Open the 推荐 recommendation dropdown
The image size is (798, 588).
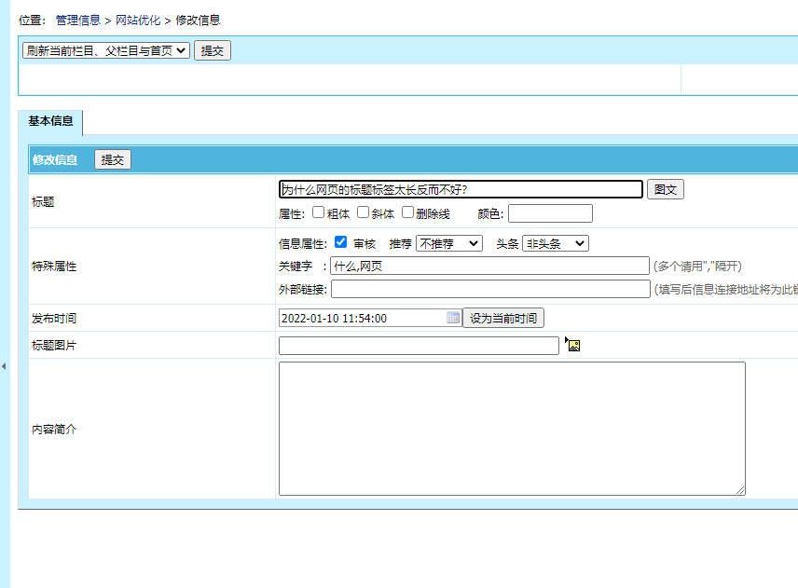tap(448, 241)
